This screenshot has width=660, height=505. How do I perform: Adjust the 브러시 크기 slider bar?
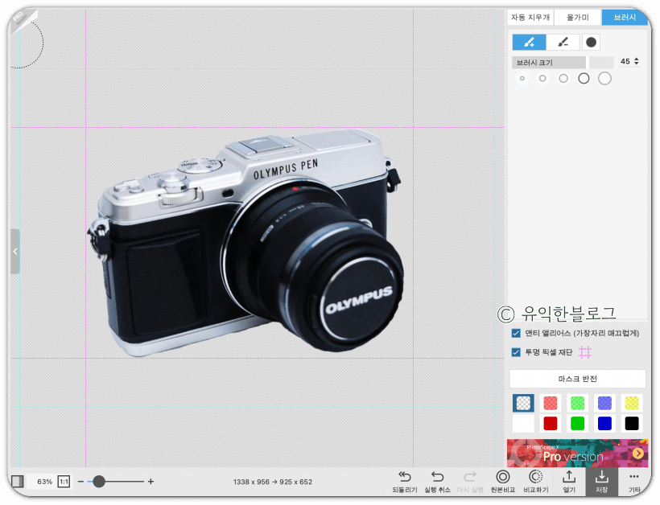click(x=563, y=62)
